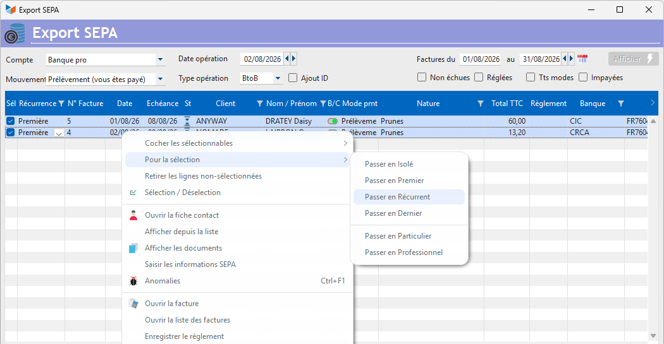Choose Passer en Particulier
The width and height of the screenshot is (664, 344).
pos(409,236)
